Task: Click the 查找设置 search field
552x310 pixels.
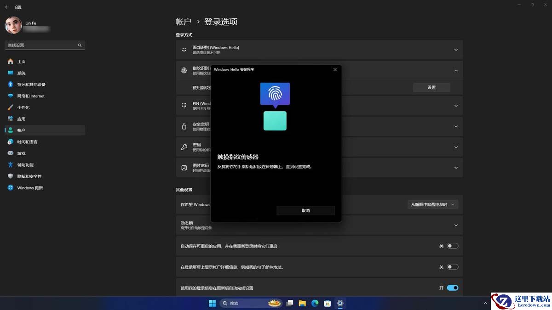Action: click(x=45, y=45)
